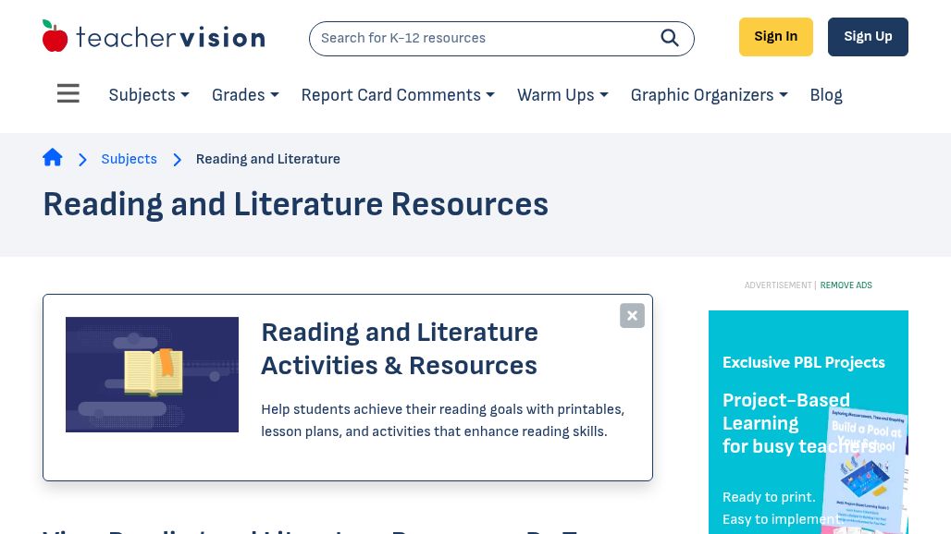
Task: Click the home icon in the breadcrumb
Action: coord(53,157)
